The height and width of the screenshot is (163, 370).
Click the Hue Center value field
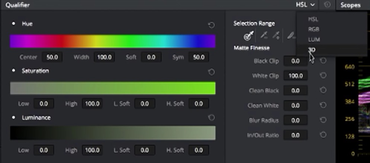(52, 57)
